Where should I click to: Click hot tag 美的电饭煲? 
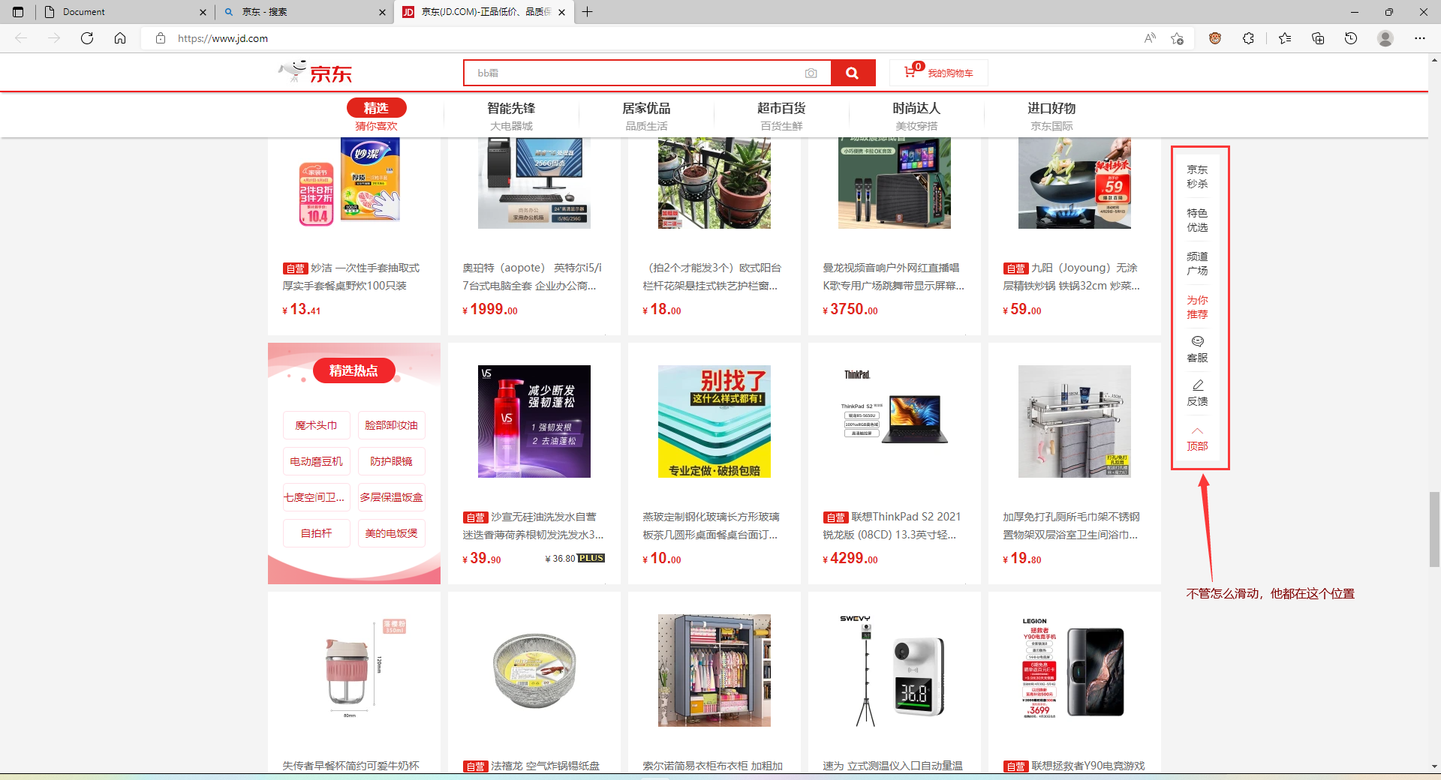(x=391, y=533)
